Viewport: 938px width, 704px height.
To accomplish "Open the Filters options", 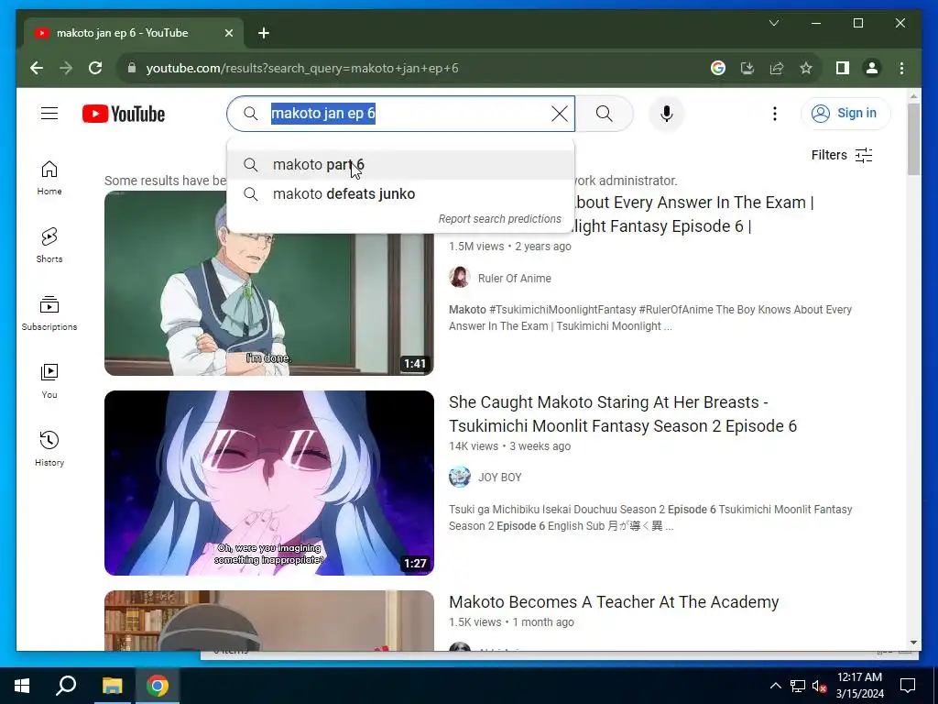I will (x=842, y=156).
